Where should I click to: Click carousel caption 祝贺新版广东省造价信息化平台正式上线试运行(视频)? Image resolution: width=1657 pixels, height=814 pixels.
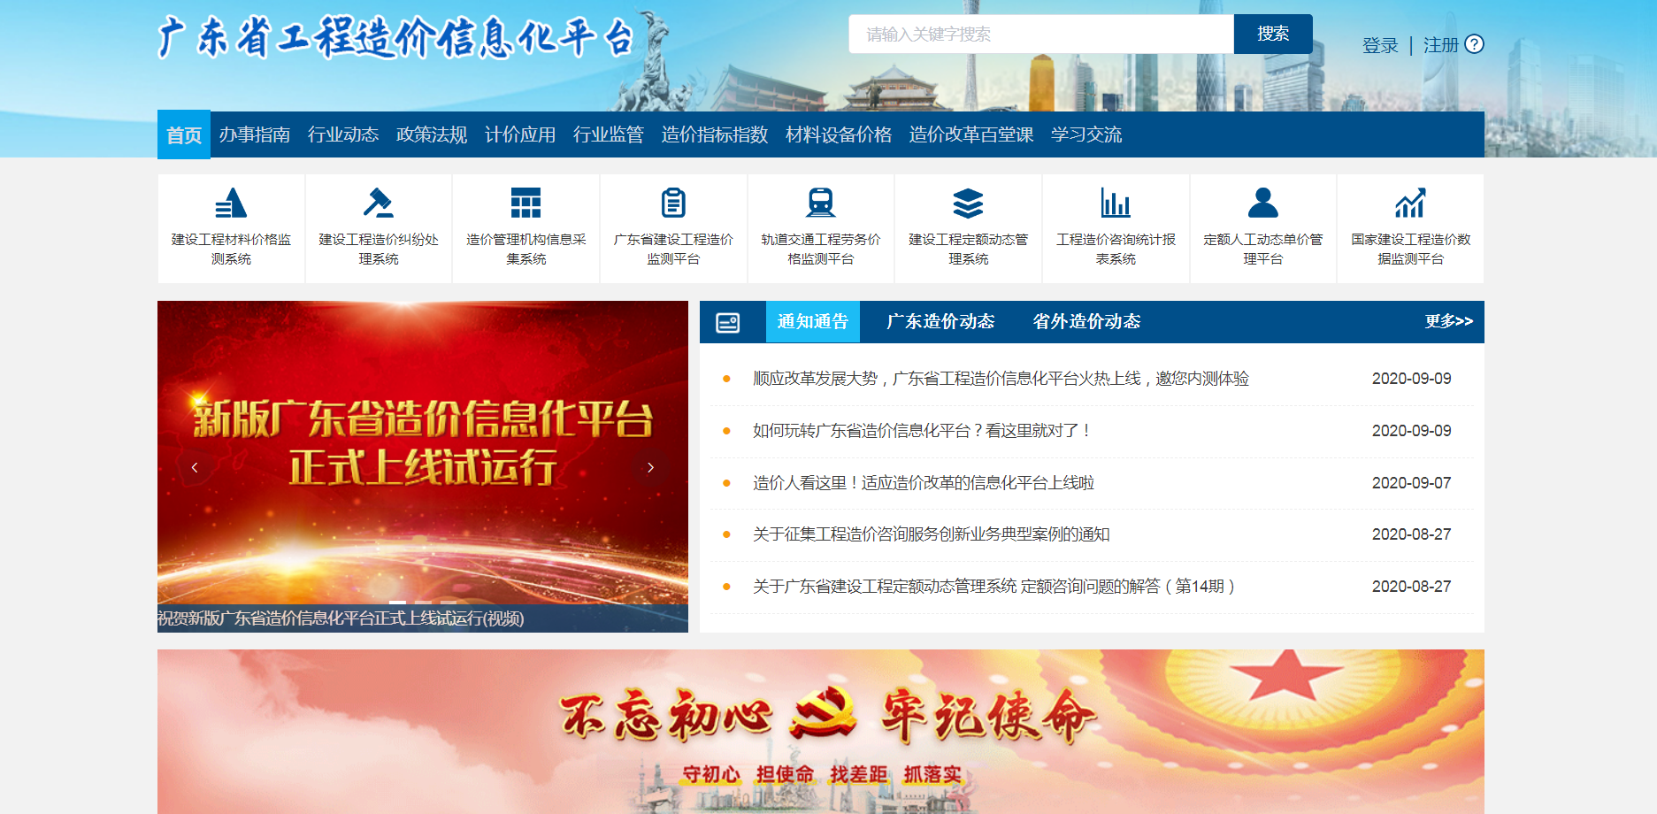tap(341, 618)
